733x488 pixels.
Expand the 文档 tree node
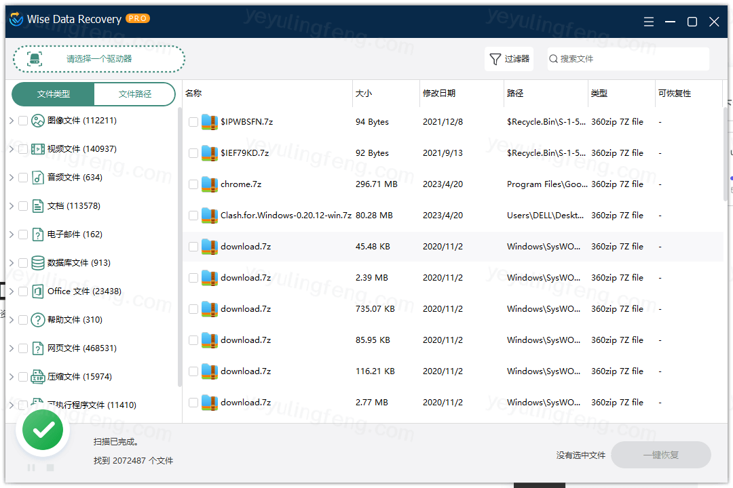pyautogui.click(x=12, y=206)
